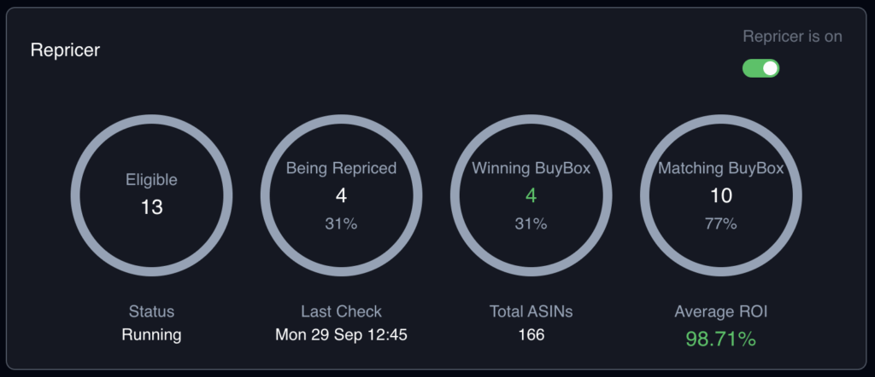
Task: Click the Eligible count of 13
Action: pos(151,206)
